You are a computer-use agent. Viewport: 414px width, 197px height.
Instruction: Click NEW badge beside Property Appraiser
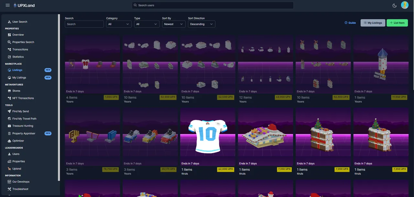(x=48, y=133)
